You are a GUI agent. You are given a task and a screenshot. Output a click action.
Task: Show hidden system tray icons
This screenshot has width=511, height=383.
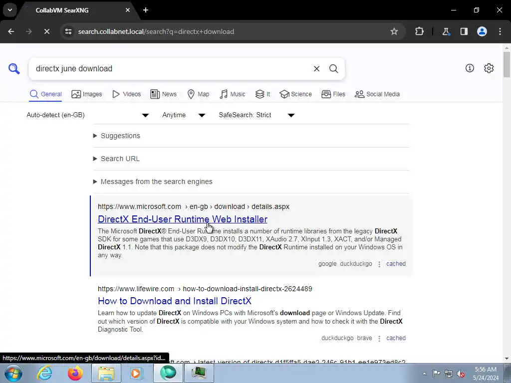[424, 374]
